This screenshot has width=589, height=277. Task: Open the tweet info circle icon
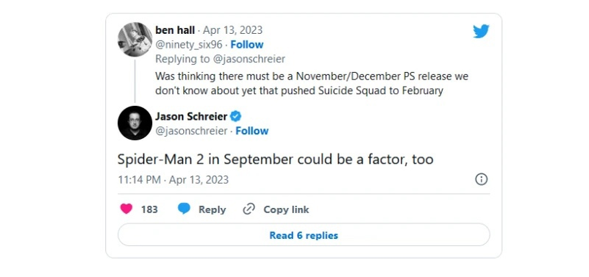point(481,179)
